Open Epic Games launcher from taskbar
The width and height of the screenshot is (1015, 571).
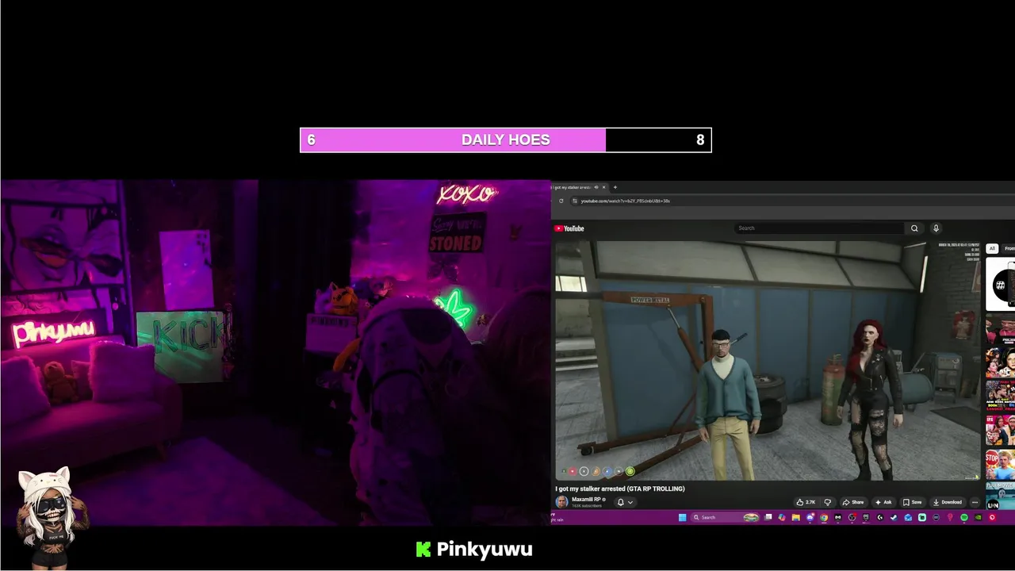tap(866, 517)
